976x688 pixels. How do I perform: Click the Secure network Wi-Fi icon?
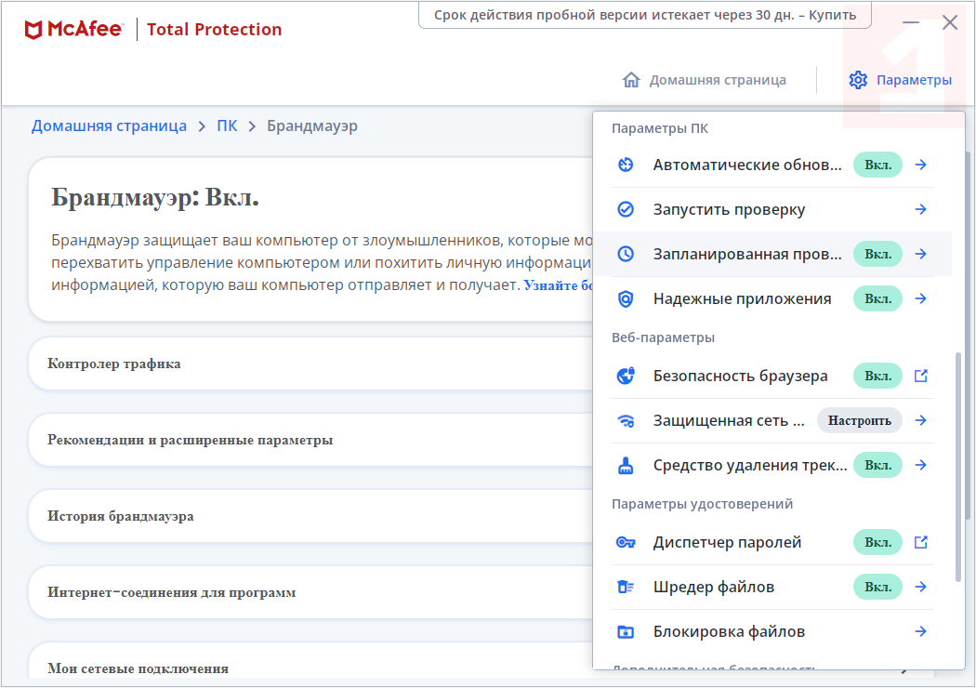tap(626, 420)
